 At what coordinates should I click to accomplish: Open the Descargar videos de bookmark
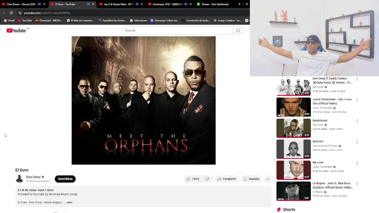click(x=165, y=20)
